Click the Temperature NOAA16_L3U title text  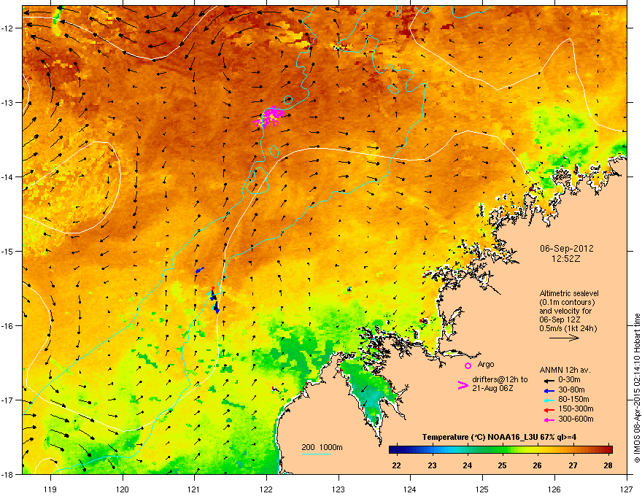tap(499, 437)
